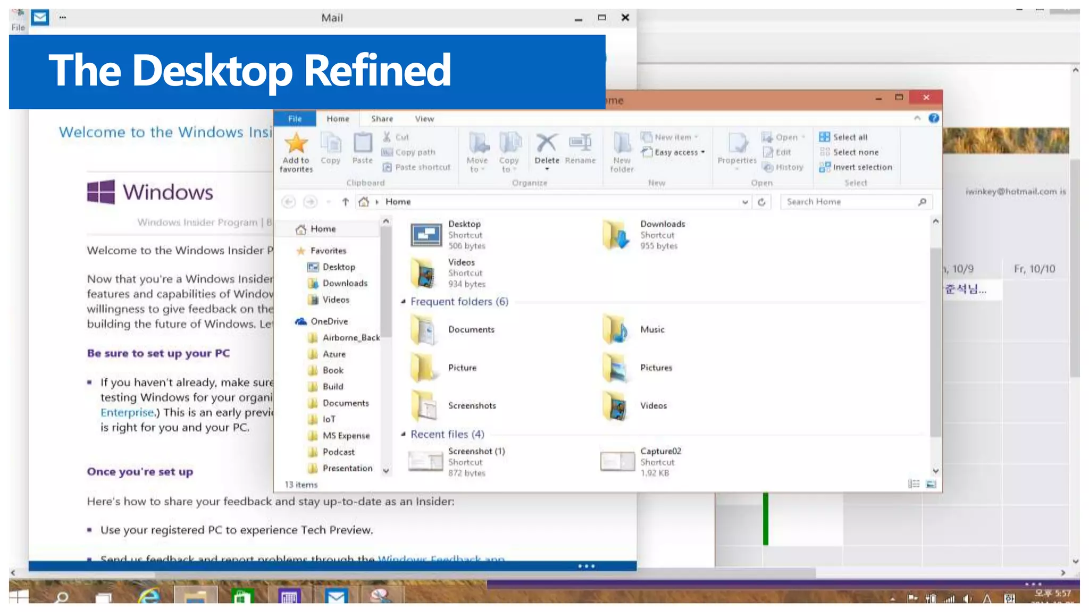Viewport: 1089px width, 612px height.
Task: Click the Enterprise link in Mail message
Action: tap(127, 413)
